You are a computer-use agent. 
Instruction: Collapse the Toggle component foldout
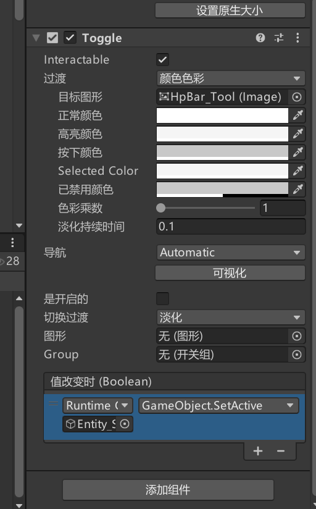36,38
